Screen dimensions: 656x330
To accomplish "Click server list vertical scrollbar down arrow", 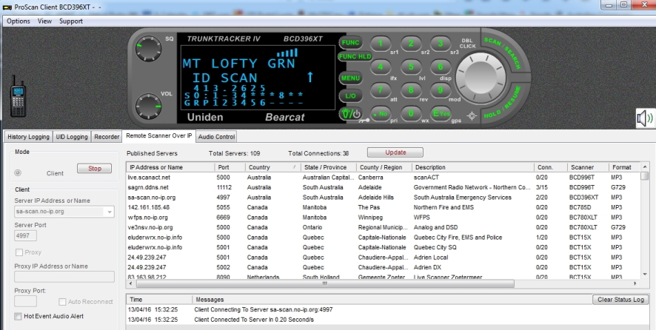I will (645, 274).
